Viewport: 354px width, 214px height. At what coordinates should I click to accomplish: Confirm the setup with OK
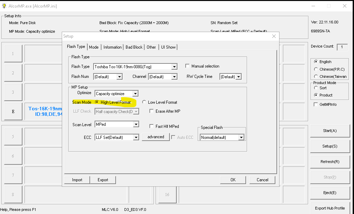coord(233,180)
